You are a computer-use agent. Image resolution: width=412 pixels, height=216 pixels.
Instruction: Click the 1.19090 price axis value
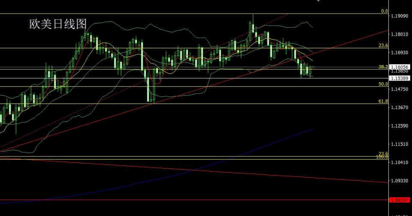pos(399,16)
